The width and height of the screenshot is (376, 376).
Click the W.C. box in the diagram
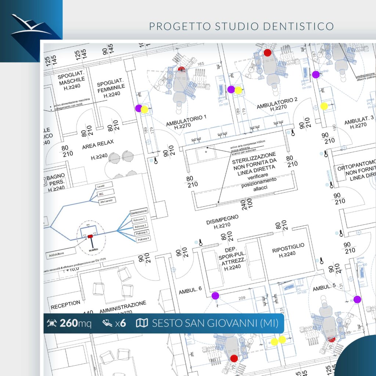(103, 194)
